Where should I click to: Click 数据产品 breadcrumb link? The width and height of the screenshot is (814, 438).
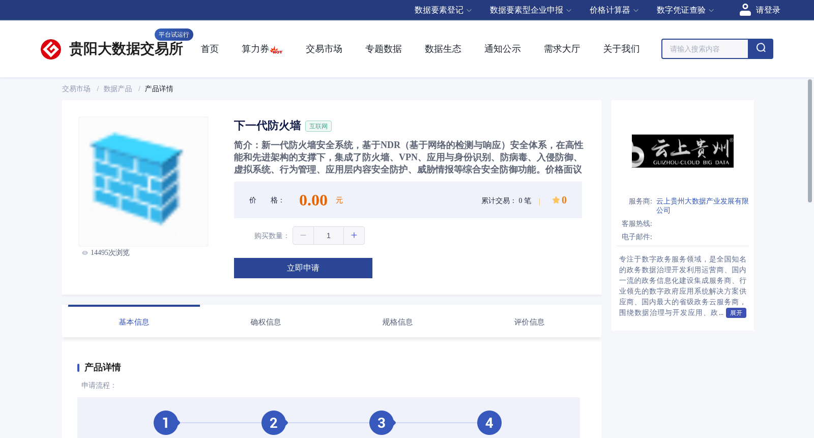click(x=118, y=89)
